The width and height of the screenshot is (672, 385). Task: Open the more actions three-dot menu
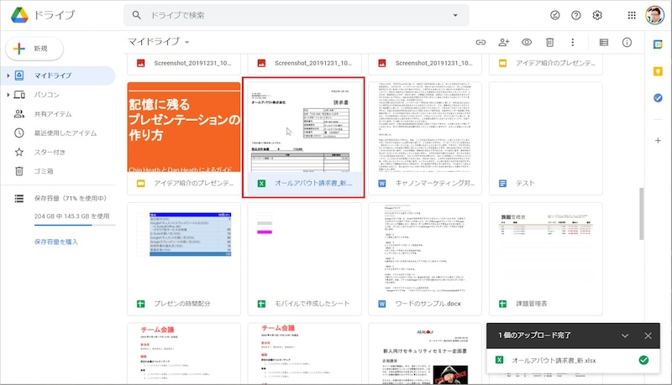click(572, 42)
